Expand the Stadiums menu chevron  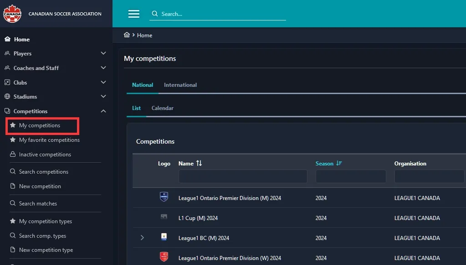click(103, 96)
